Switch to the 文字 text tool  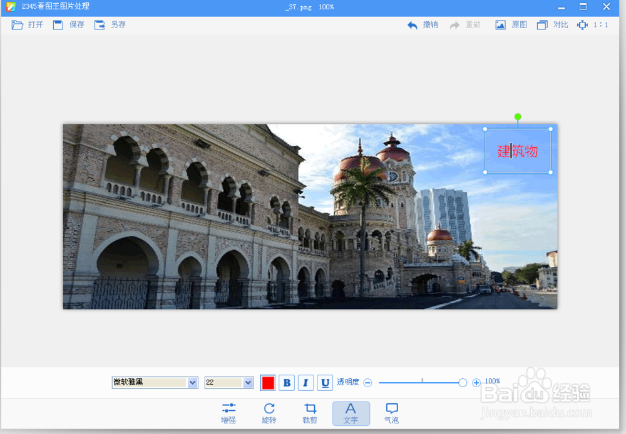tap(351, 413)
